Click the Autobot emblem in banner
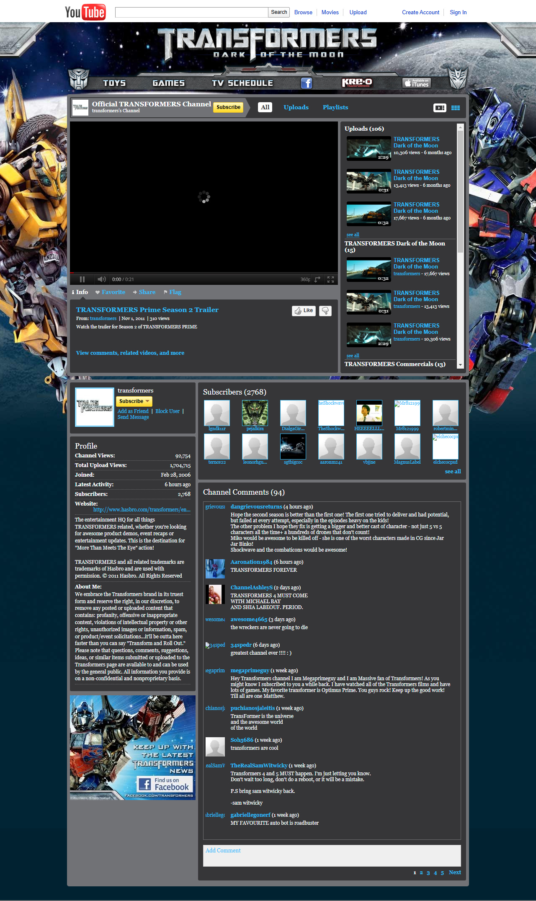This screenshot has width=536, height=901. click(x=79, y=79)
